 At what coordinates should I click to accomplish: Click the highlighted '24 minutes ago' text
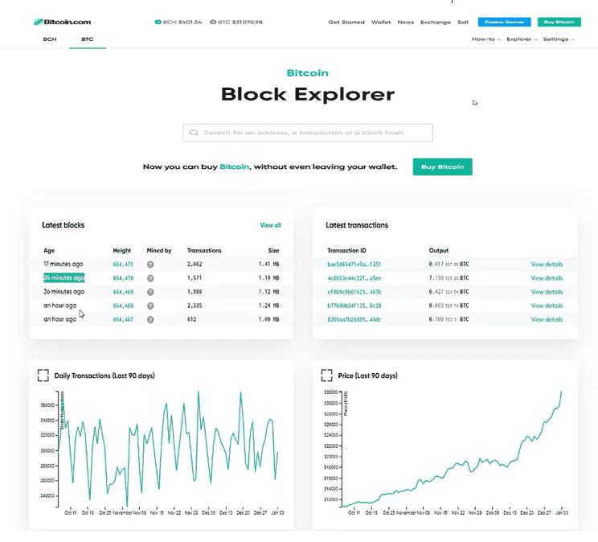63,278
